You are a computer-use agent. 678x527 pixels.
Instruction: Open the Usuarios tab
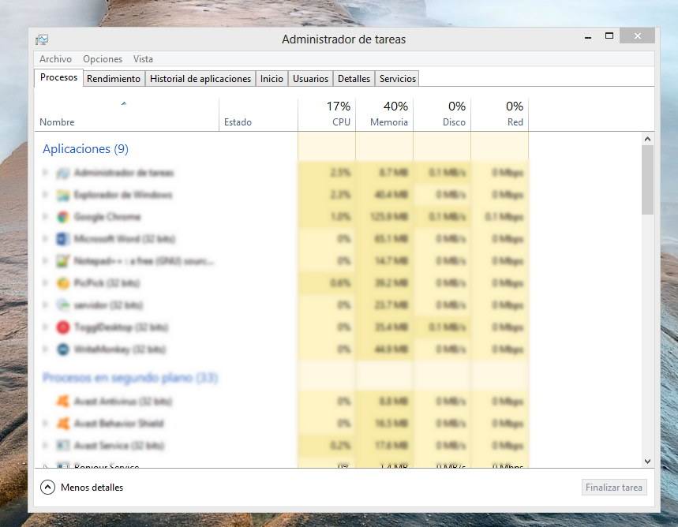[x=310, y=79]
